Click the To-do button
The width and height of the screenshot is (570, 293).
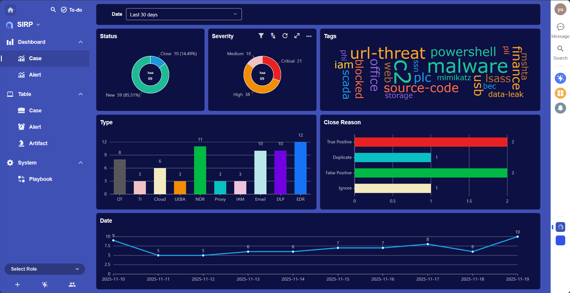click(x=72, y=10)
